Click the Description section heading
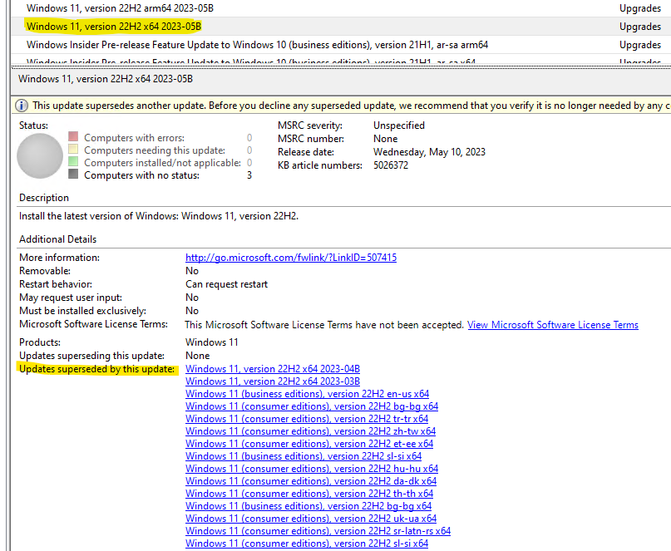Viewport: 671px width, 551px height. pos(44,198)
